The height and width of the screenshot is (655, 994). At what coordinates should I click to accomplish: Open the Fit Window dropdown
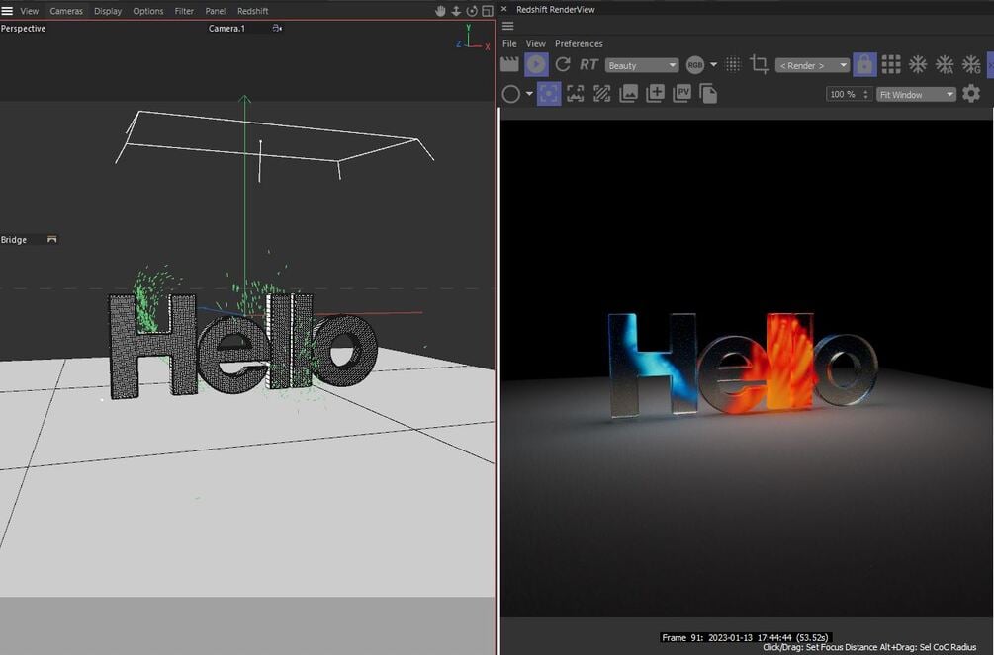[x=916, y=95]
